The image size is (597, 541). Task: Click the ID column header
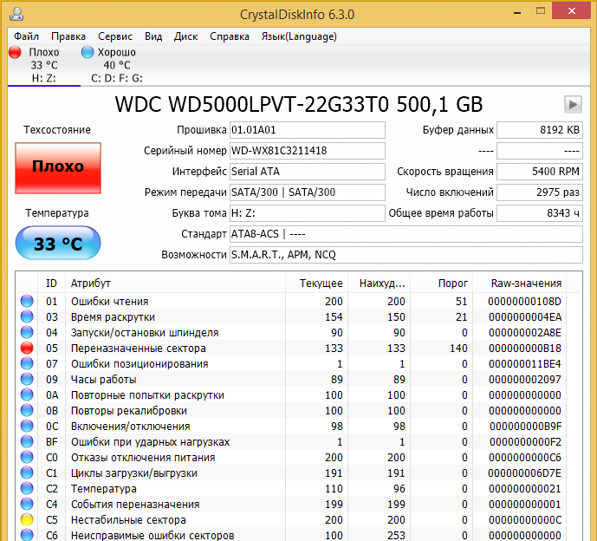51,284
